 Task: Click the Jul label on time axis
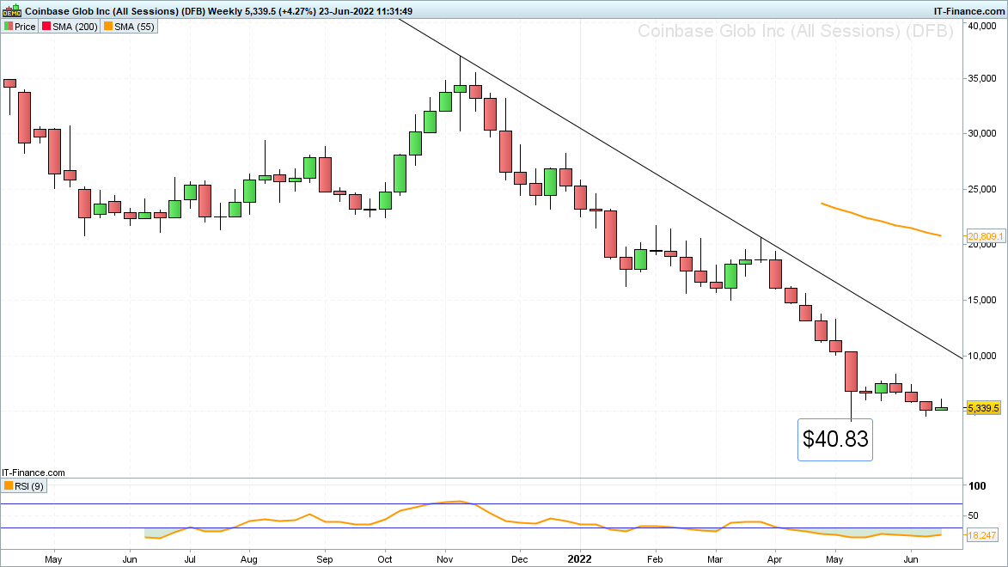[190, 559]
